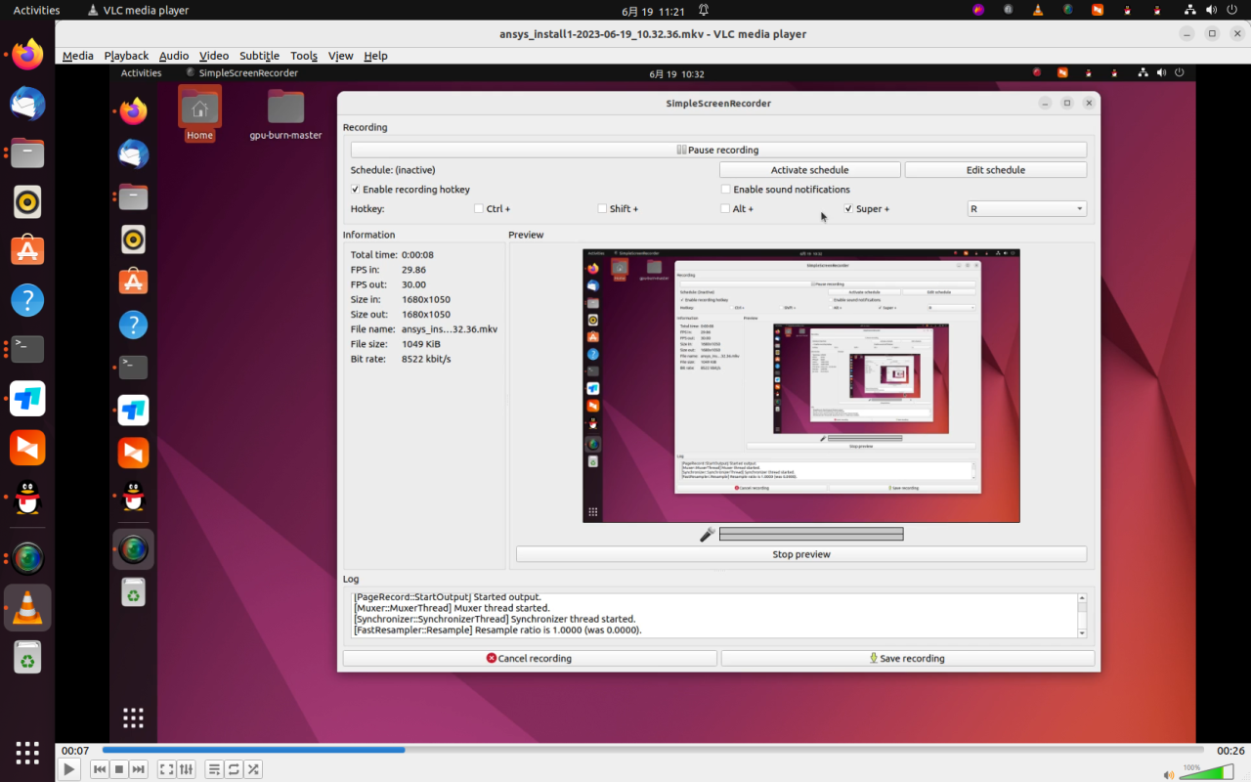Open the Media menu
This screenshot has height=782, width=1251.
coord(78,56)
